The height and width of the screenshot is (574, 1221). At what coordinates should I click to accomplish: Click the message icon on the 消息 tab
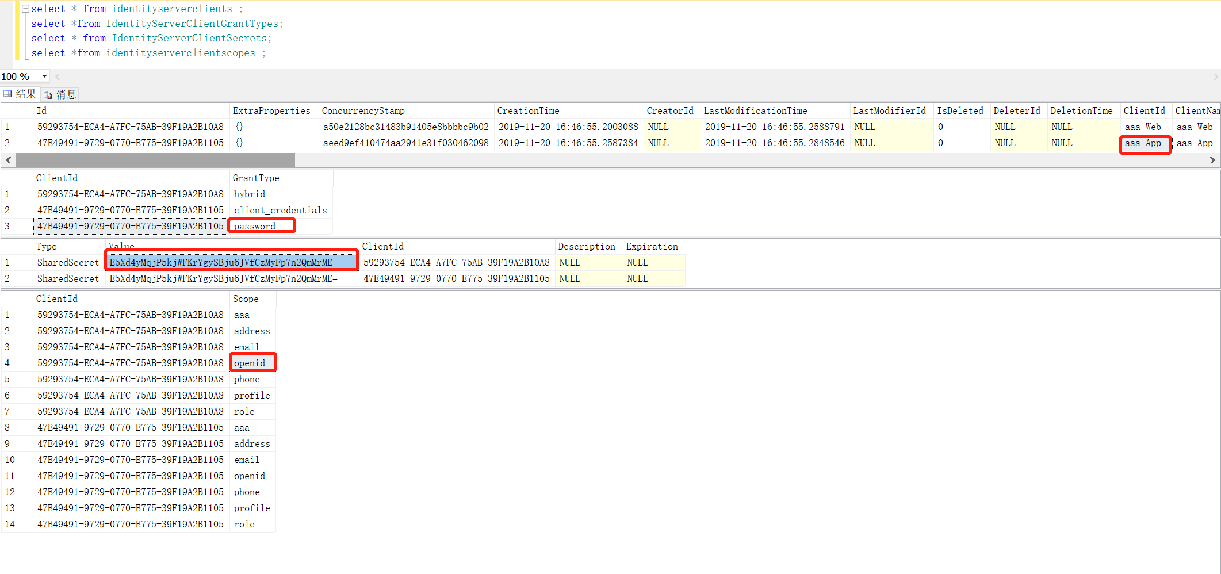[x=48, y=94]
